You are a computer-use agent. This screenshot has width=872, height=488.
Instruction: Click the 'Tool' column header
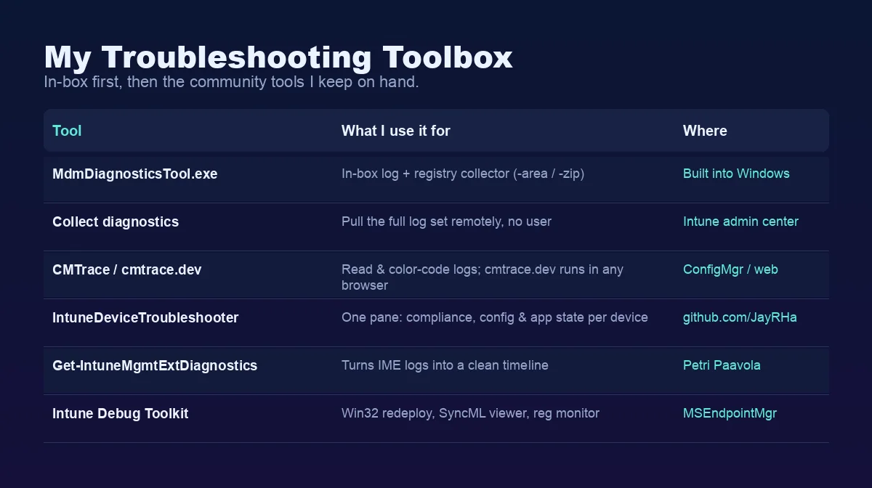coord(67,131)
